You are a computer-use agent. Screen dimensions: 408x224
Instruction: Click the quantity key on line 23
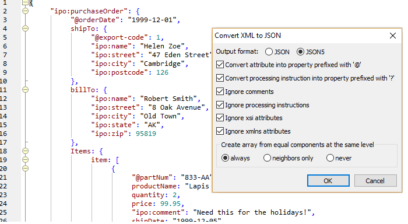(x=148, y=195)
